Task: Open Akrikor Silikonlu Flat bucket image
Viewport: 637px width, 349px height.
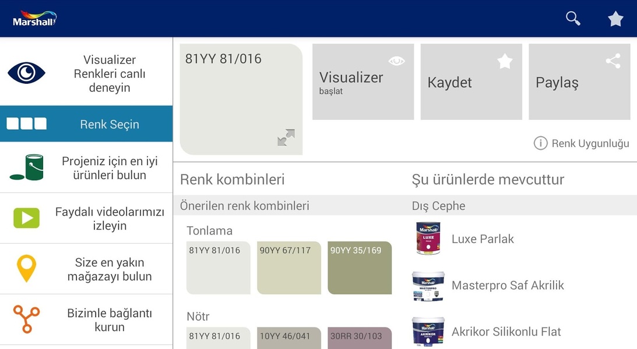Action: (x=428, y=332)
